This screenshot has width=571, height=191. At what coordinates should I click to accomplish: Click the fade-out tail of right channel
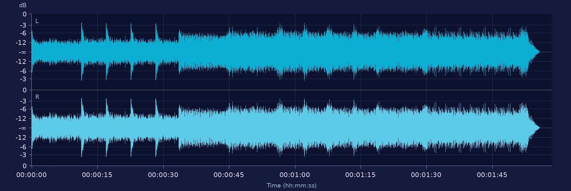534,128
